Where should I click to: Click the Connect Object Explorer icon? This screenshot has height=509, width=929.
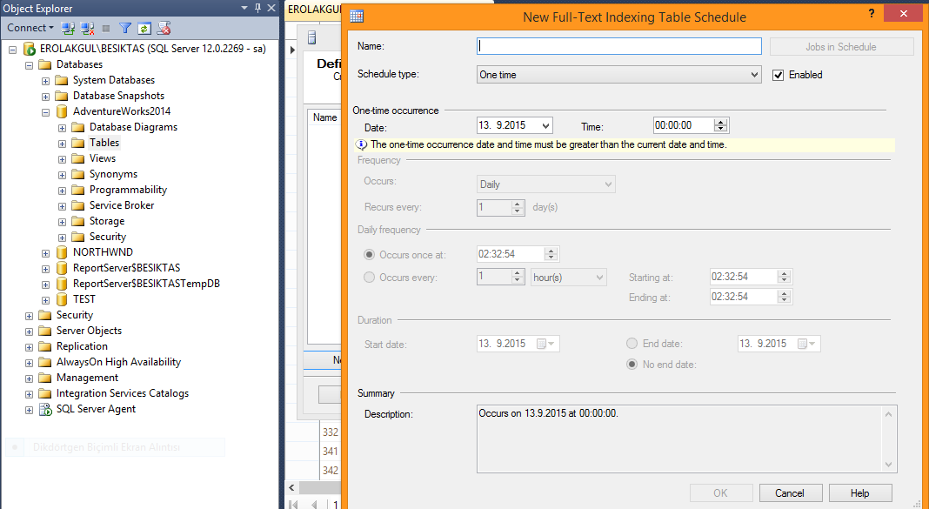(68, 28)
